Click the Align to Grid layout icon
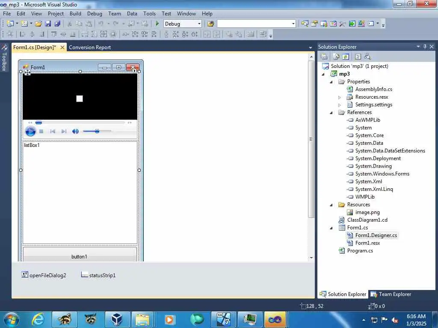Screen dimensions: 438x328 (10, 34)
